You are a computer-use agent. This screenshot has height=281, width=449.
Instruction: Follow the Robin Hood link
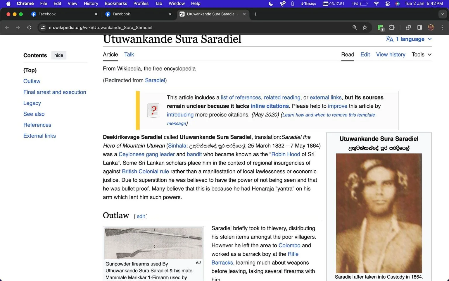286,154
